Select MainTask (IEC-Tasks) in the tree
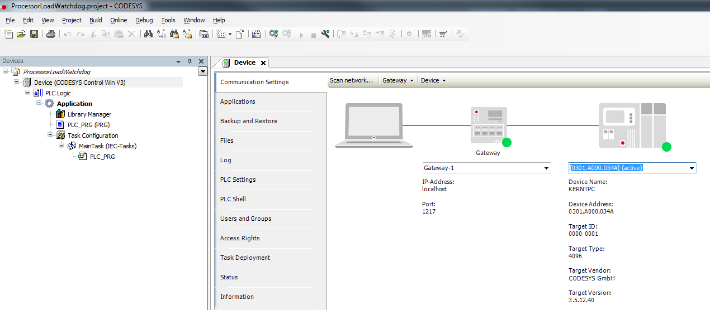 click(x=107, y=146)
